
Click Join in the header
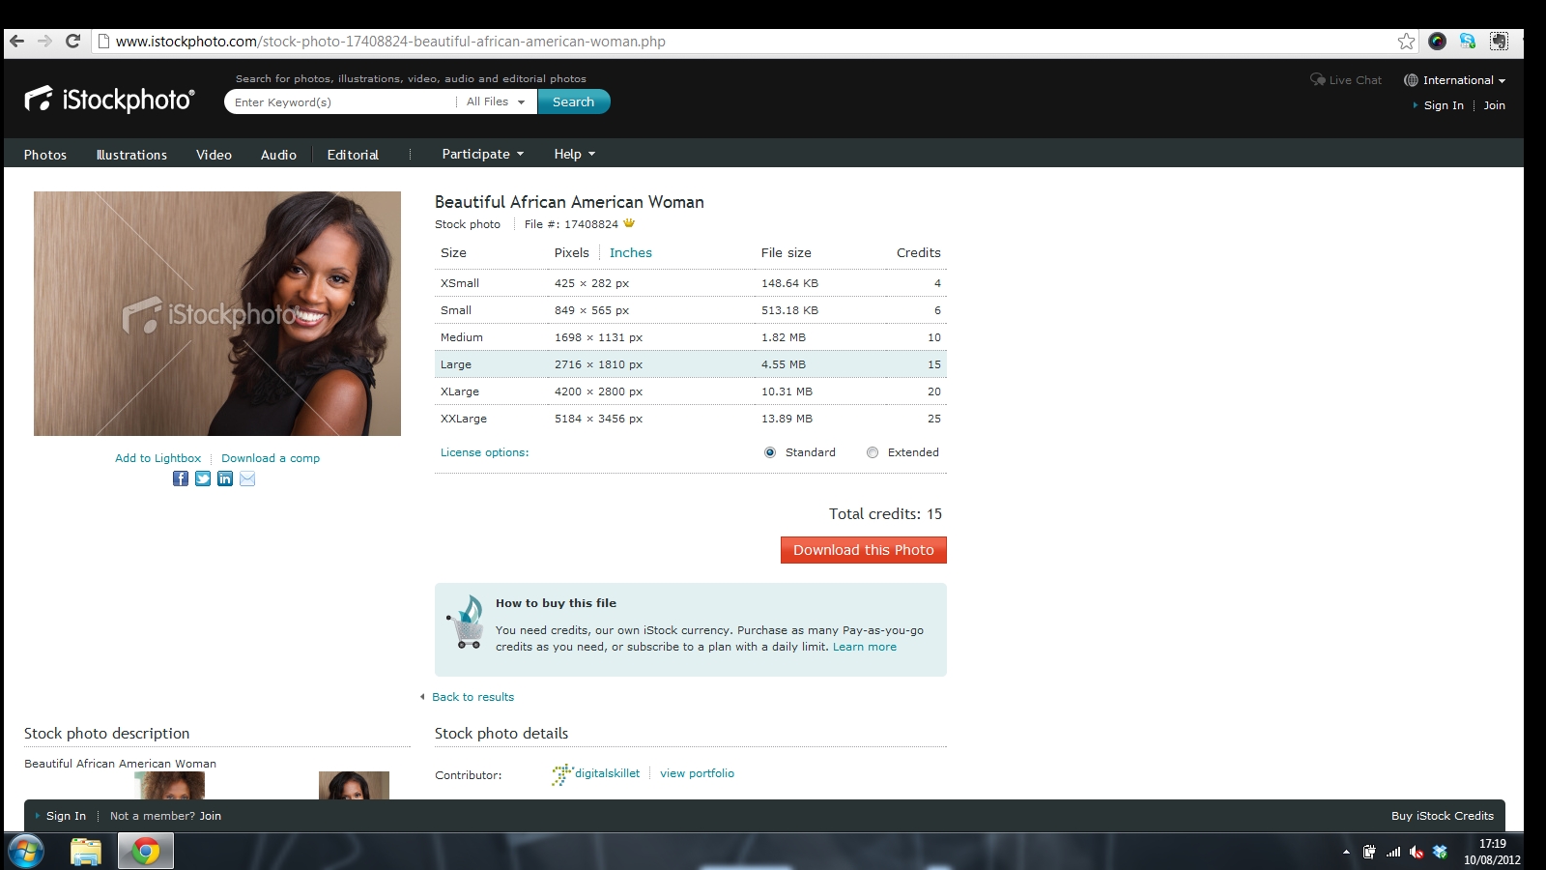1495,105
